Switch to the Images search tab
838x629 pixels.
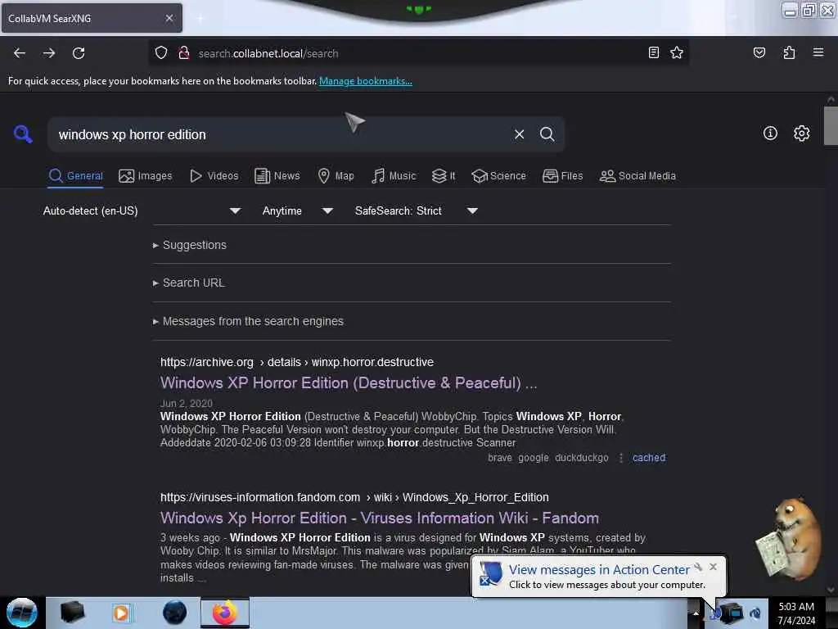pos(146,176)
